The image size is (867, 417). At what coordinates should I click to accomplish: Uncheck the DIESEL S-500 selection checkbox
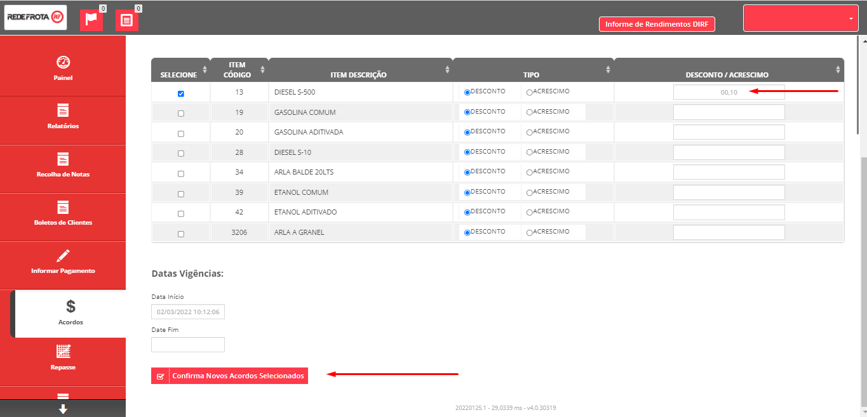click(x=181, y=94)
